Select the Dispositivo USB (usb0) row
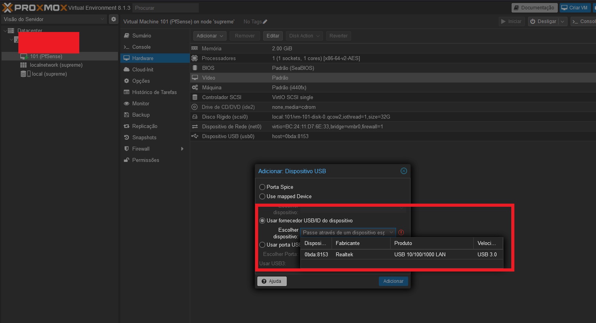This screenshot has height=323, width=596. coord(393,136)
